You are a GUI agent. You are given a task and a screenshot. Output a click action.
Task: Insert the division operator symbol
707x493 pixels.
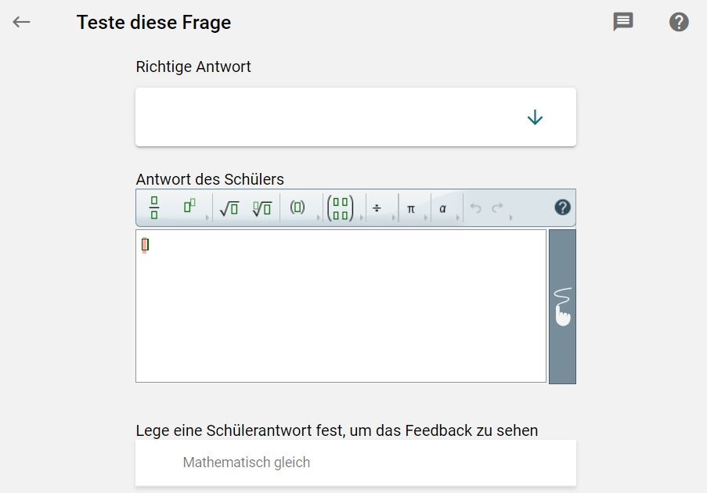[x=377, y=208]
